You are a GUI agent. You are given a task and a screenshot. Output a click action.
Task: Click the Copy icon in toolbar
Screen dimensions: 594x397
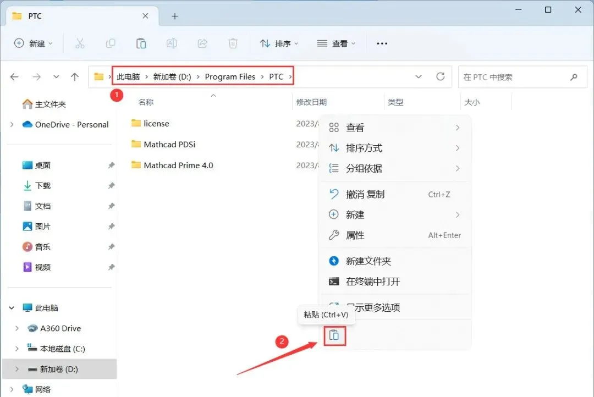(x=111, y=43)
